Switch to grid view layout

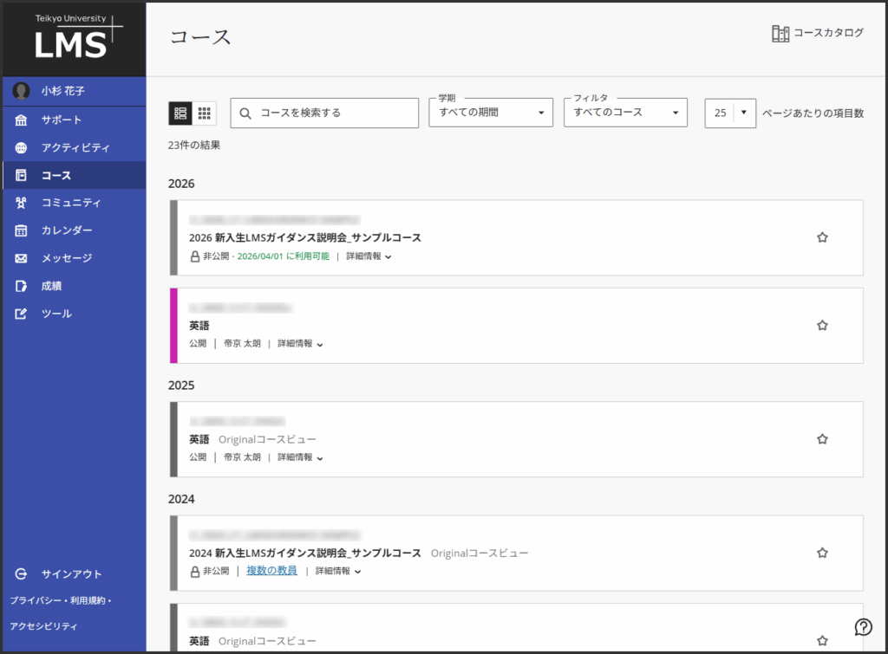[x=205, y=113]
